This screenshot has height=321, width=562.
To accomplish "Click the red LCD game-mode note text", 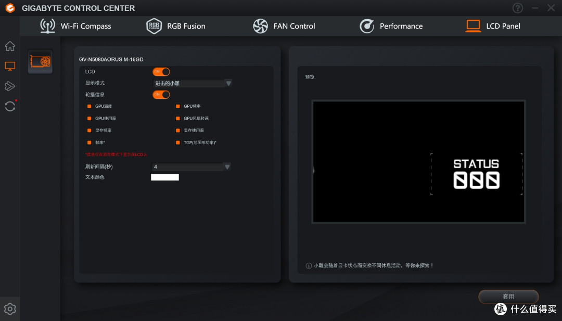I will pos(116,155).
